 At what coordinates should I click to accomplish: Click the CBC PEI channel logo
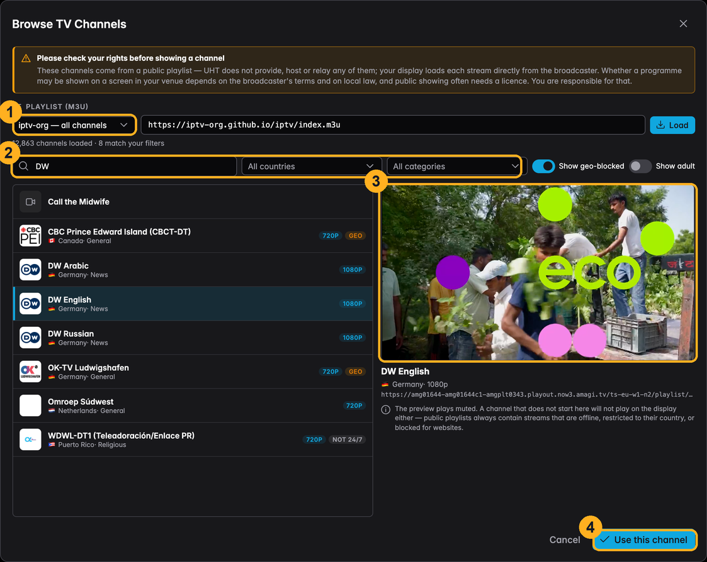(x=30, y=236)
